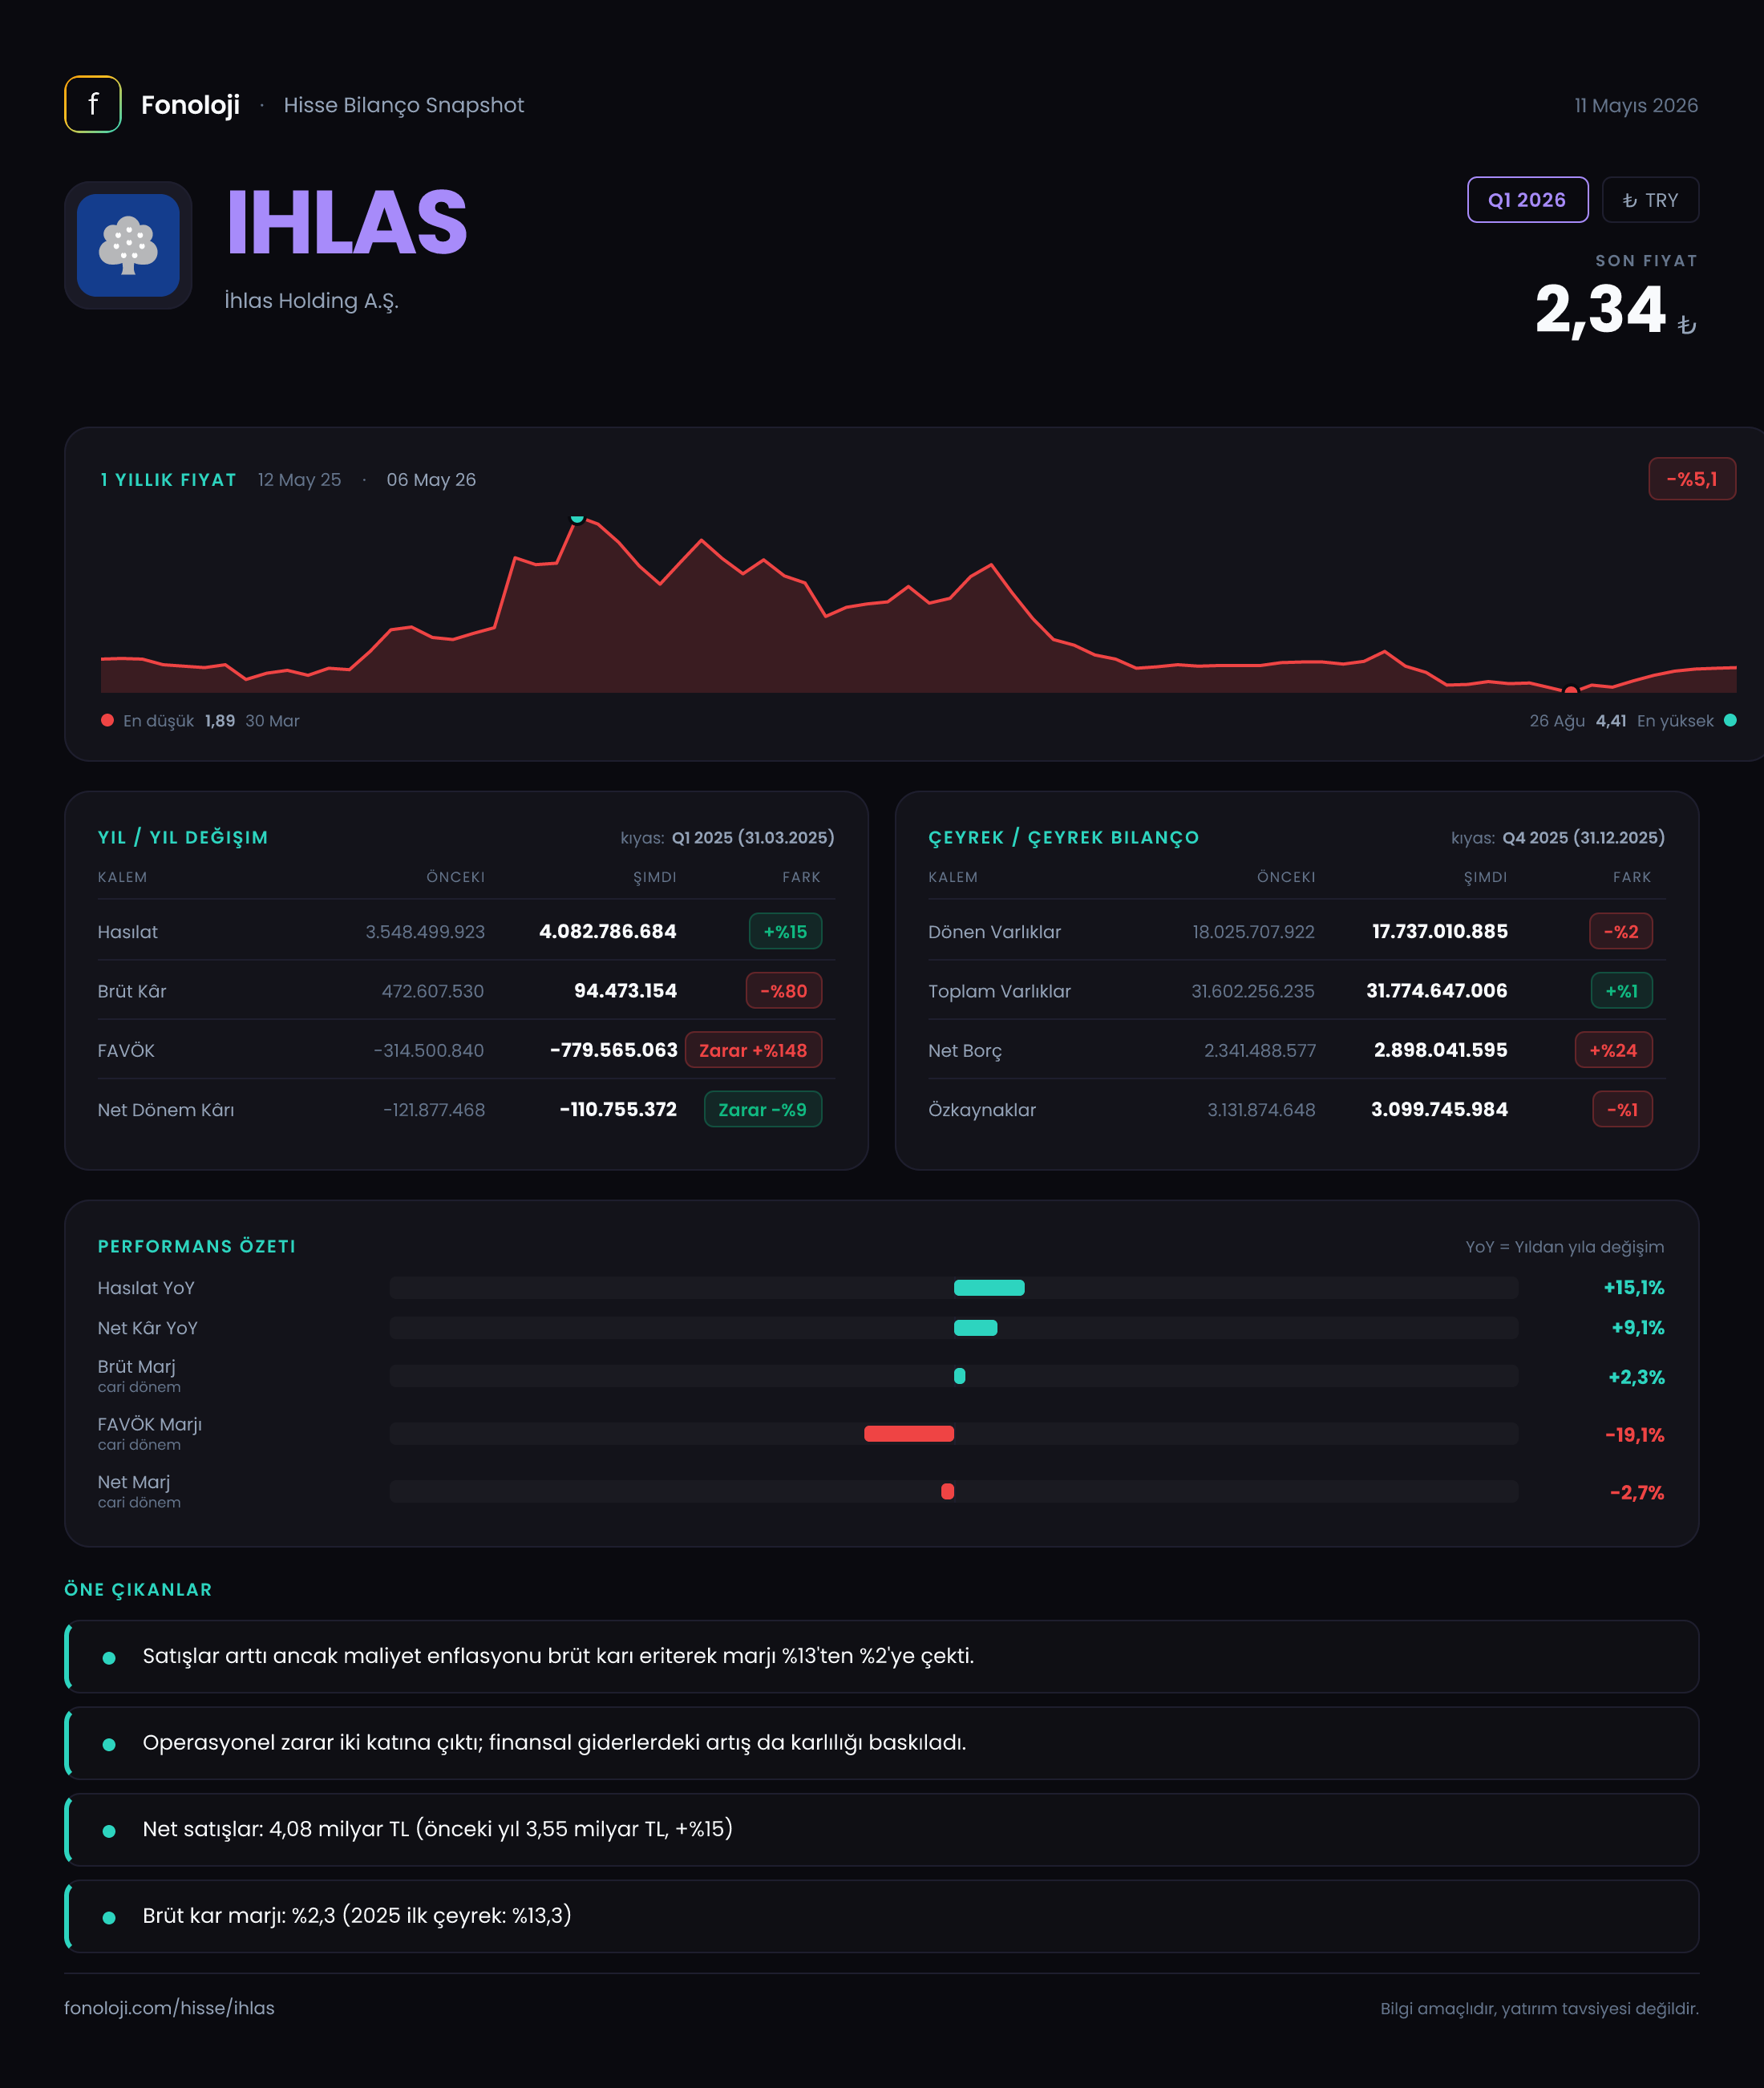Click the Toplam Varlıklar +%1 badge
This screenshot has height=2088, width=1764.
click(x=1622, y=991)
